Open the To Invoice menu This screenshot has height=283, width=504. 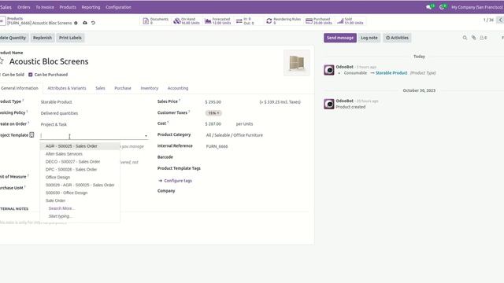(x=45, y=7)
